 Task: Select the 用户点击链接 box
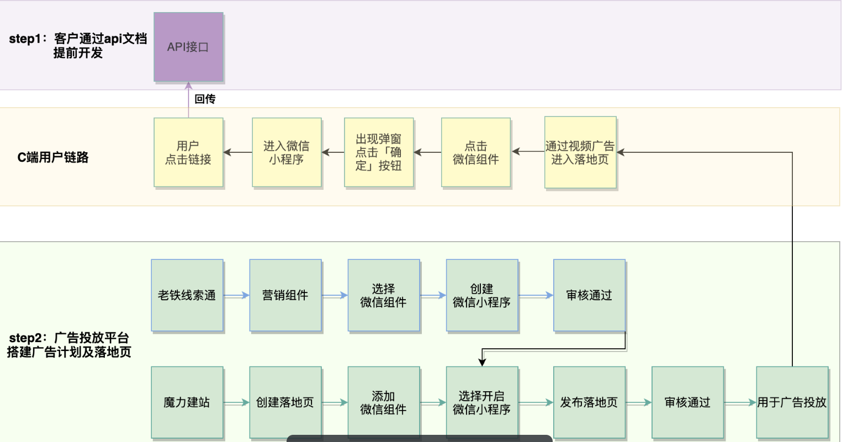tap(188, 152)
